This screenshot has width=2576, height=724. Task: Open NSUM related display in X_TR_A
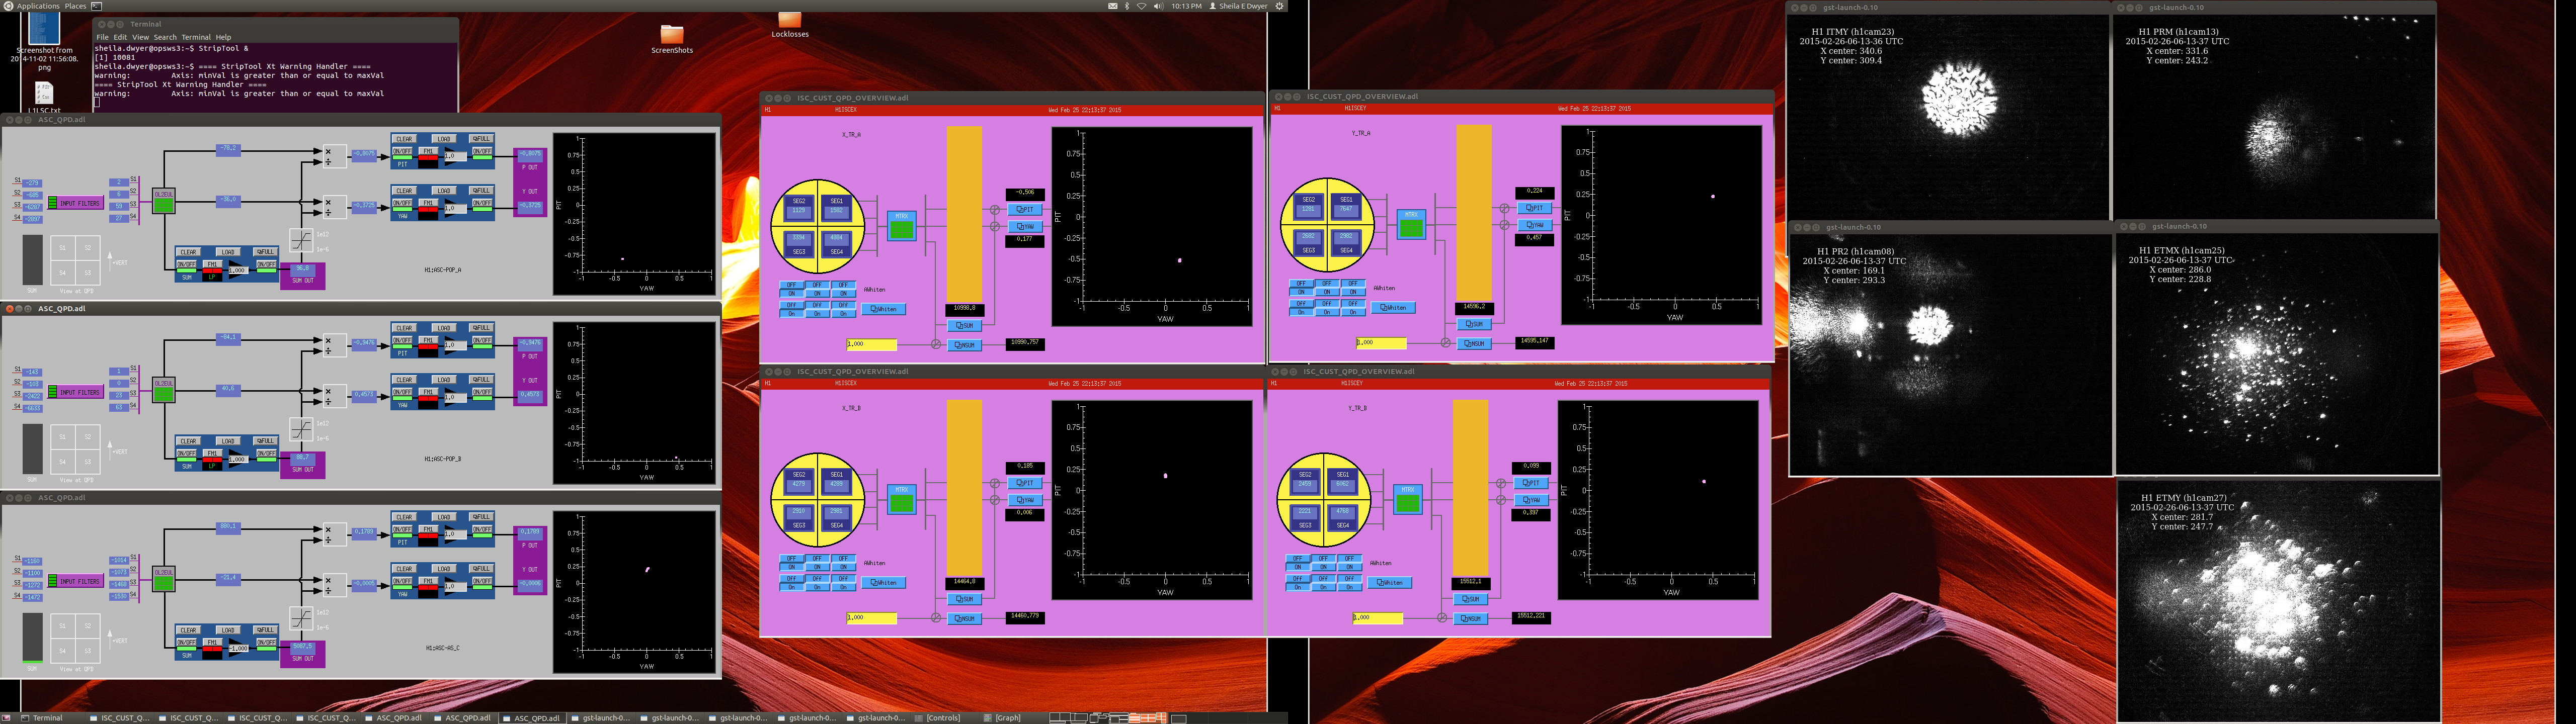point(964,345)
